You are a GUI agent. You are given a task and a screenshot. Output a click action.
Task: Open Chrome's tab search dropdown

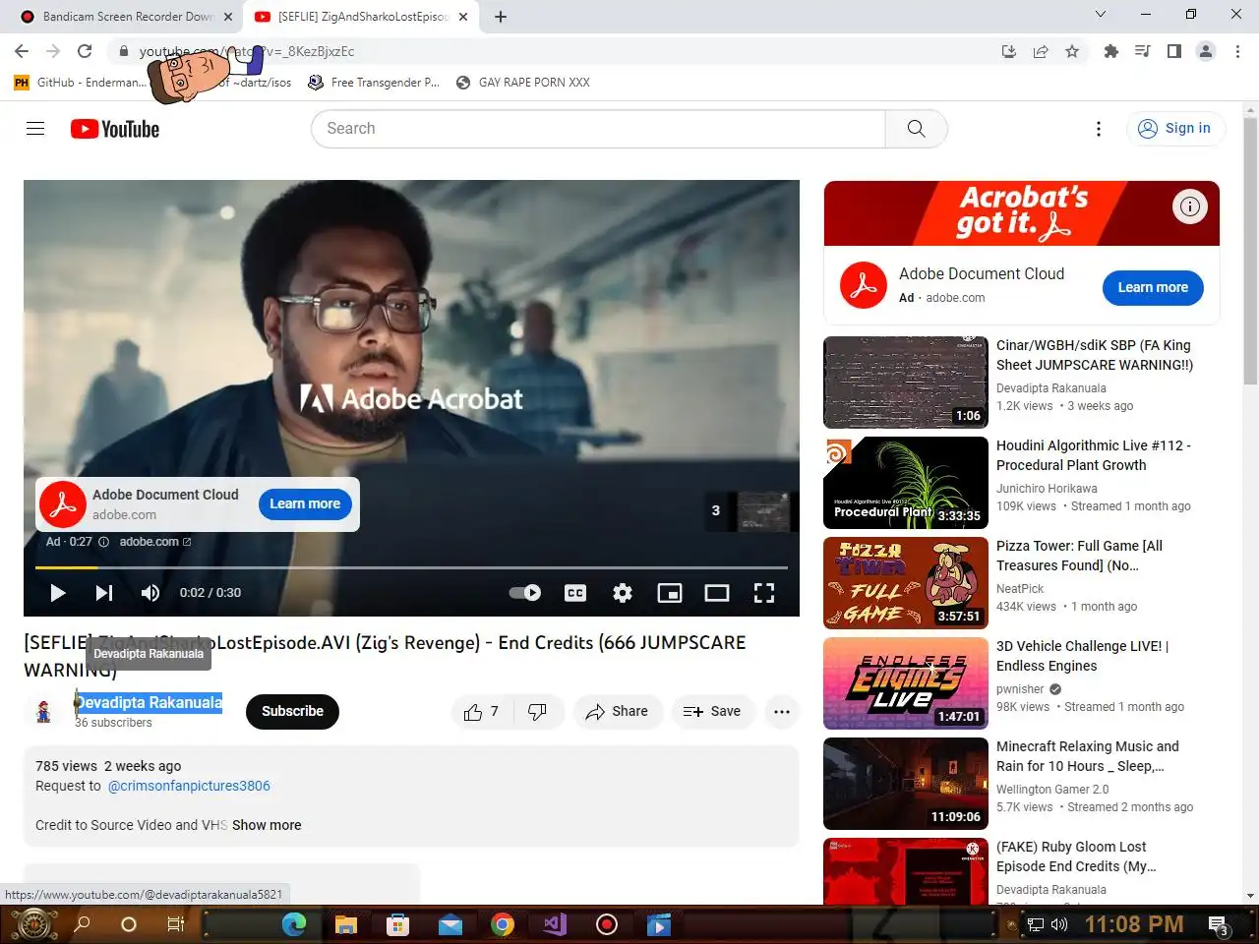click(1101, 15)
